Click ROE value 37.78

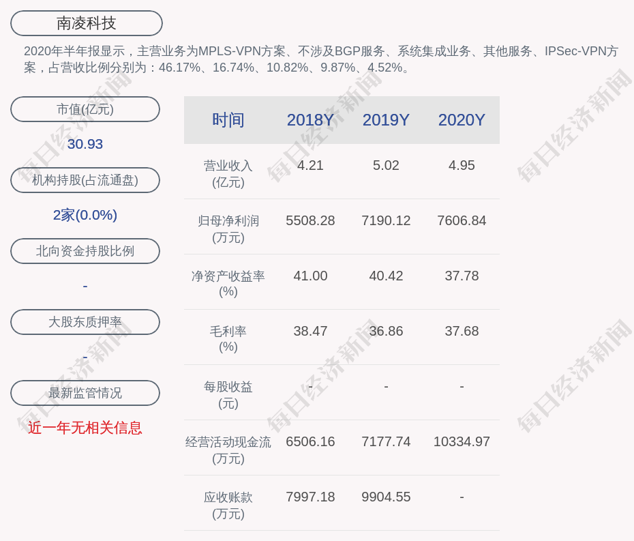462,276
